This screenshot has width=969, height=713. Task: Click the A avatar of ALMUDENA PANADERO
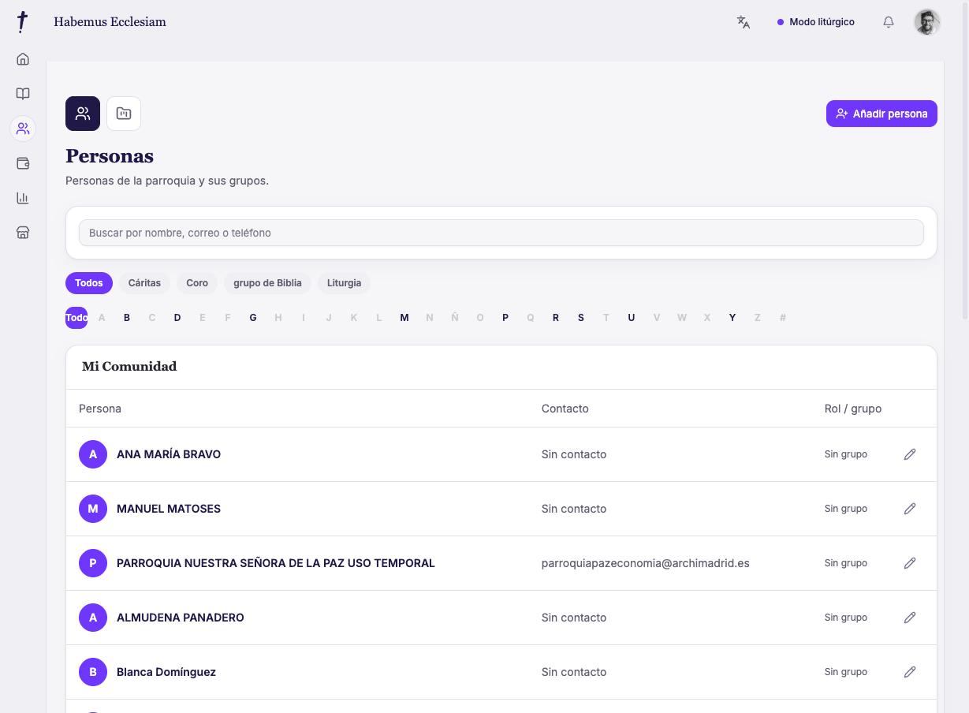(93, 618)
